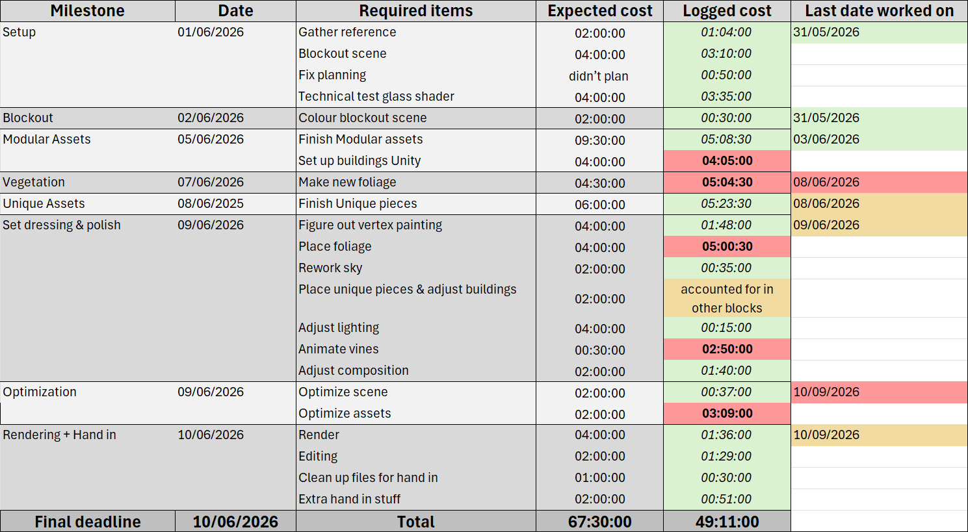Click the Technical test glass shader cell
The width and height of the screenshot is (968, 532).
[x=416, y=97]
